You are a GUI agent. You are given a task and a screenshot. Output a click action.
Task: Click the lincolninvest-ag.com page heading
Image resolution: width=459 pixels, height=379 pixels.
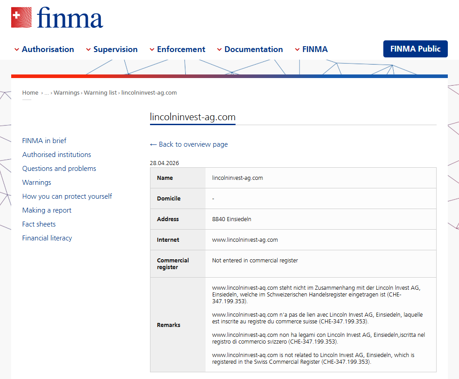[x=193, y=117]
